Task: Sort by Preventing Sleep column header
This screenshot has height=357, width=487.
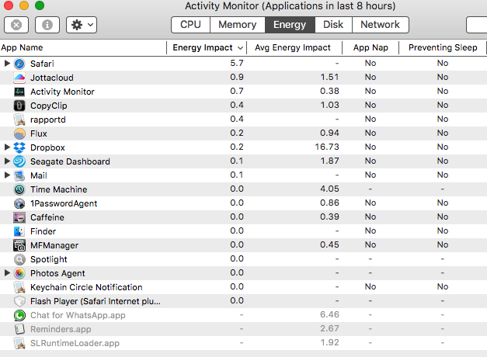Action: 443,47
